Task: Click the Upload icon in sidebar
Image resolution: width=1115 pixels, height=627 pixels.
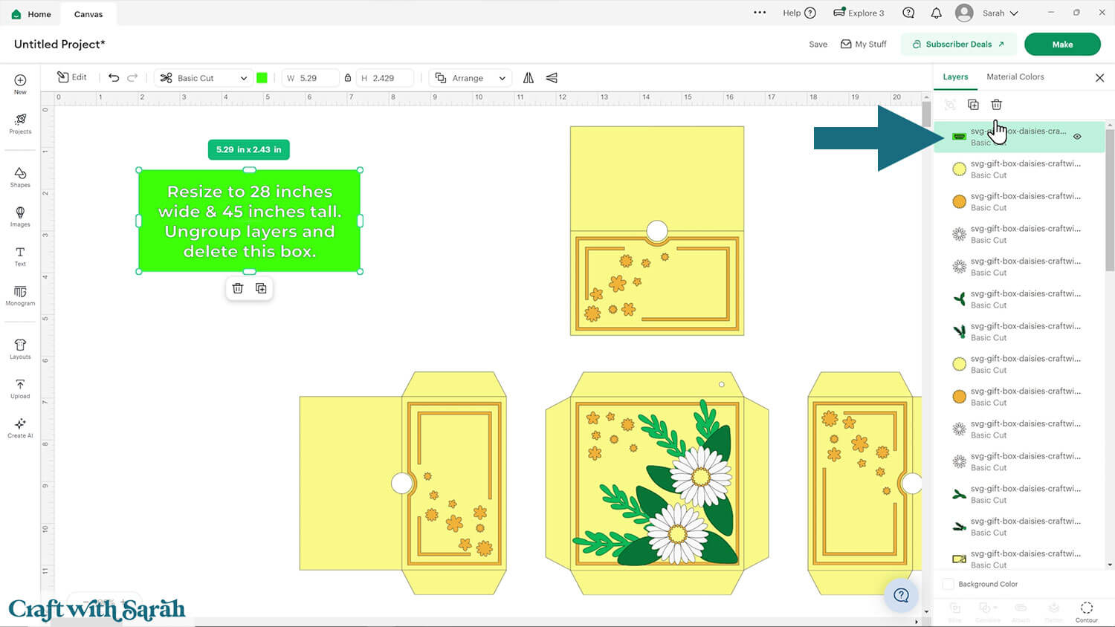Action: click(x=20, y=389)
